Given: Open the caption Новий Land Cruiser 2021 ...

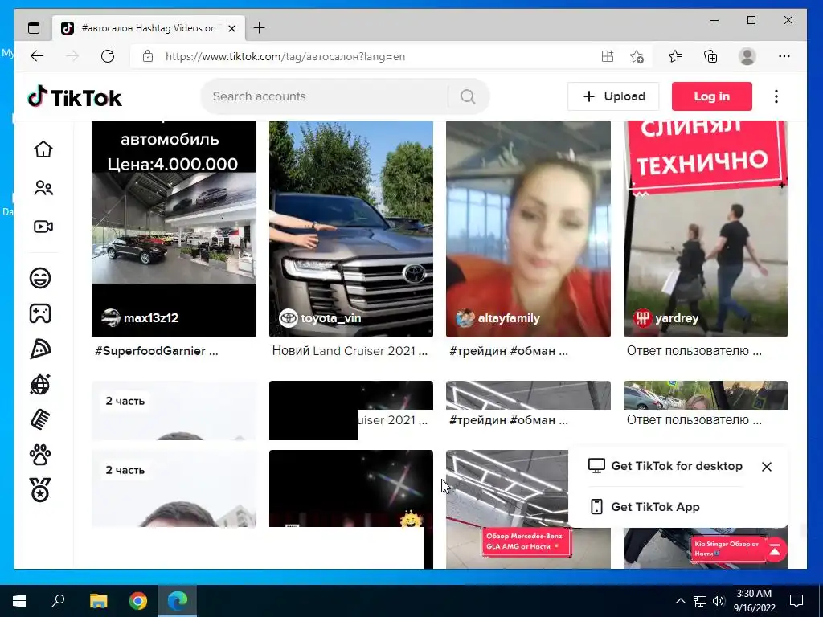Looking at the screenshot, I should pyautogui.click(x=350, y=351).
